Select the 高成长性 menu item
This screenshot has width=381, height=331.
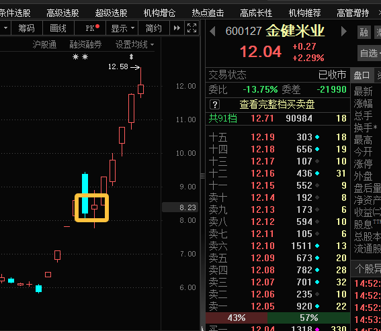[256, 13]
